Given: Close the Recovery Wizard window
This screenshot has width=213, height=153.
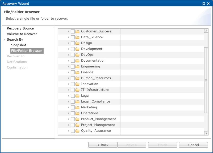Looking at the screenshot, I should 208,4.
